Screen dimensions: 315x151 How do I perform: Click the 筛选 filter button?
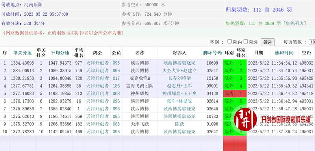coord(267,42)
